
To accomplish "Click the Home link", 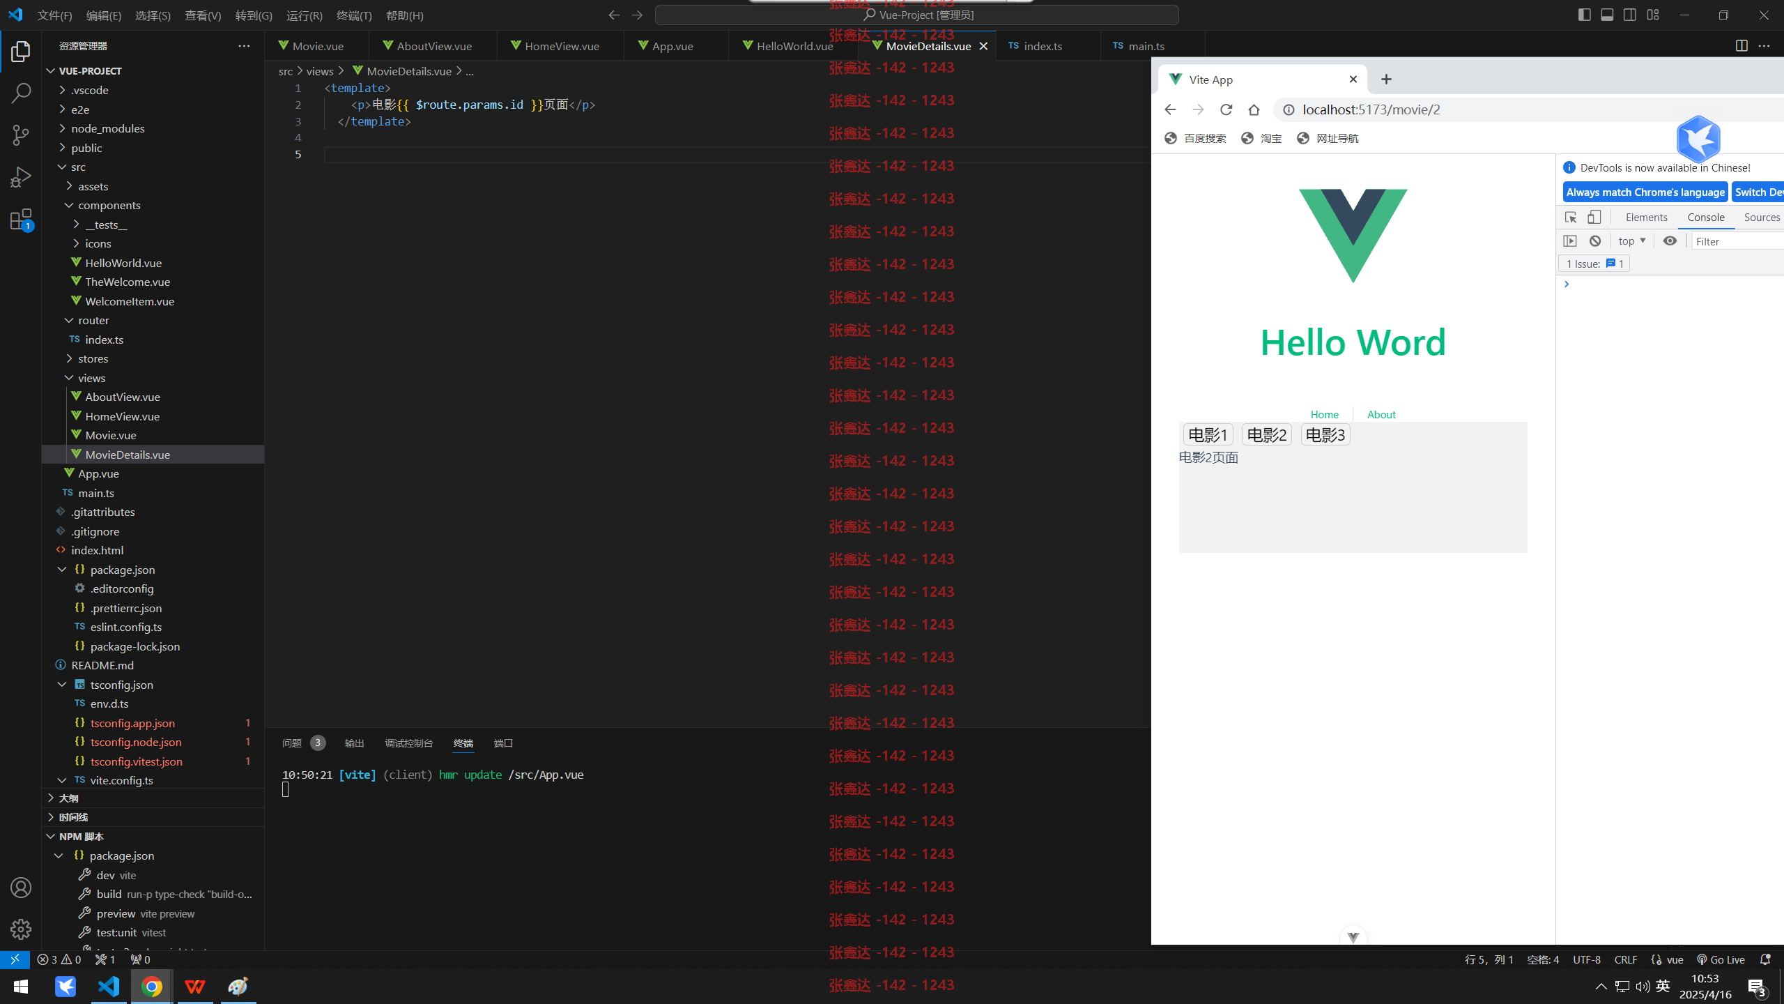I will [x=1324, y=414].
